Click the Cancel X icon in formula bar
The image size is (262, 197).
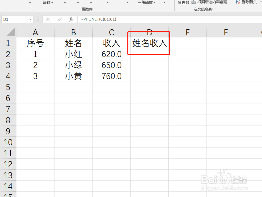(48, 19)
